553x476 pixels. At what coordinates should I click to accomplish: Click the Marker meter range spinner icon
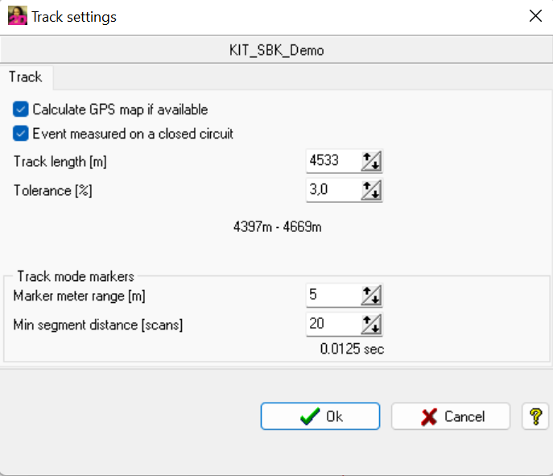371,296
